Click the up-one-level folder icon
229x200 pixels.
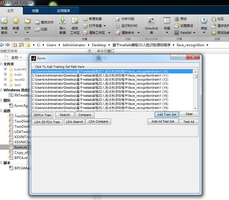tap(14, 45)
